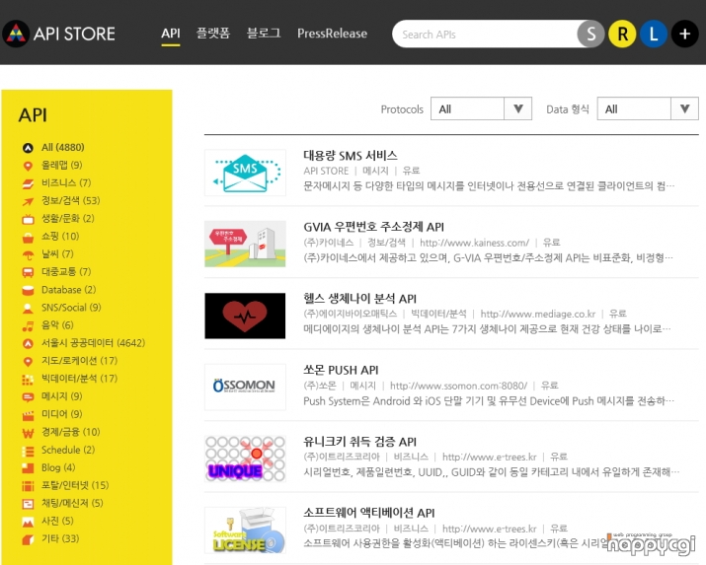Open the 플랫폼 nav menu
The image size is (706, 565).
coord(213,33)
